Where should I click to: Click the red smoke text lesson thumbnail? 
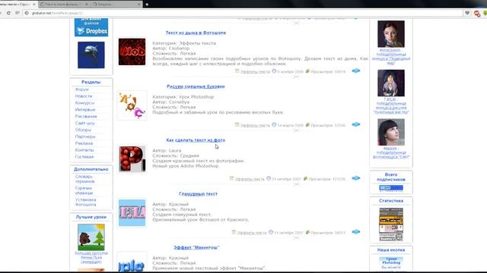point(132,52)
